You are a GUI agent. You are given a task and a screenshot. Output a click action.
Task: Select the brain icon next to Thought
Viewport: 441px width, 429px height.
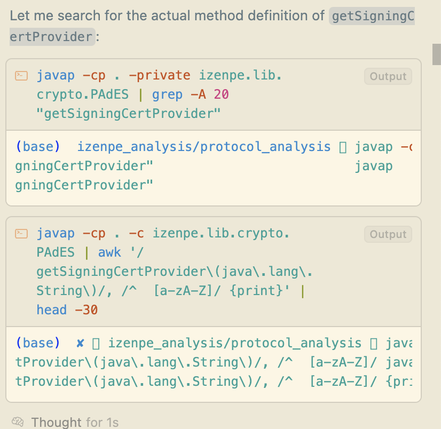click(x=18, y=422)
